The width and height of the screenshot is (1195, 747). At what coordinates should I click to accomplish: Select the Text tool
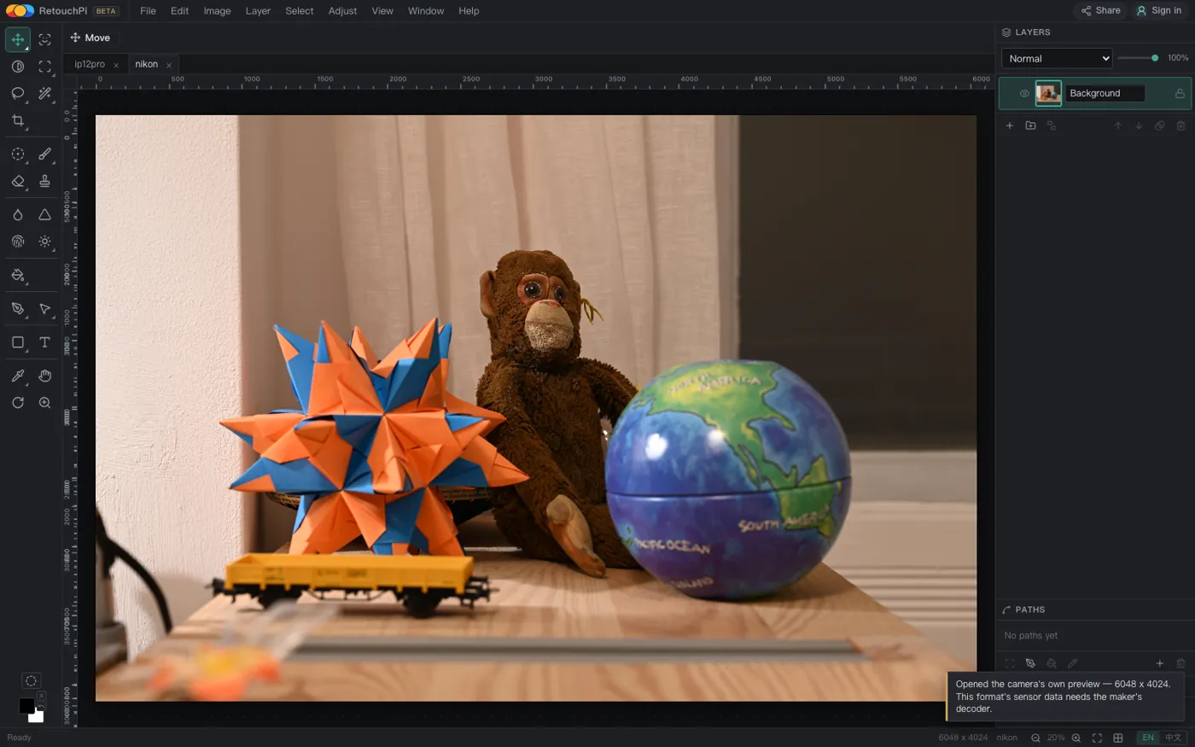click(x=45, y=342)
